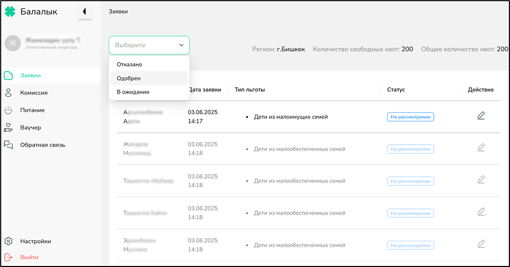Click the date 03.06.2025 14:17
This screenshot has width=510, height=267.
coord(203,117)
